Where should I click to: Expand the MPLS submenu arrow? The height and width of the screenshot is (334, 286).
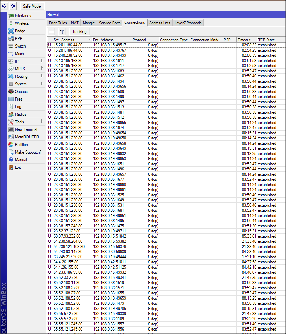click(42, 69)
